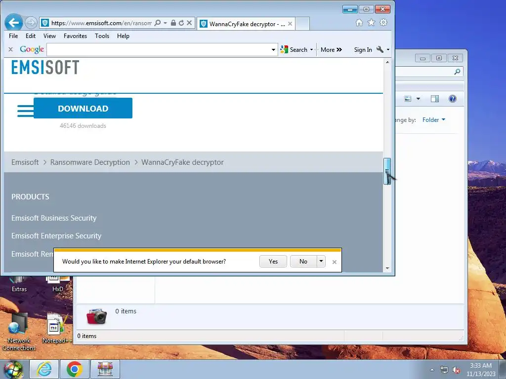
Task: Expand Explorer view options dropdown arrow
Action: pos(418,99)
